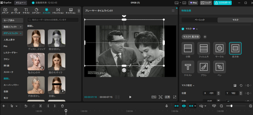253x115 pixels.
Task: Collapse the マスク section arrow
Action: pyautogui.click(x=197, y=29)
